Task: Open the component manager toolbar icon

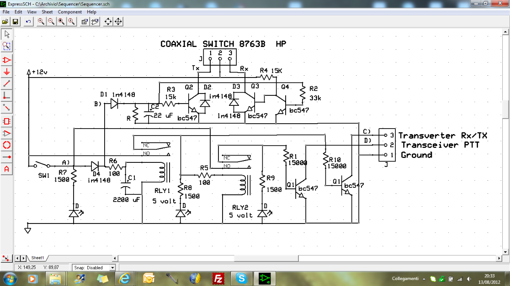Action: pyautogui.click(x=95, y=22)
